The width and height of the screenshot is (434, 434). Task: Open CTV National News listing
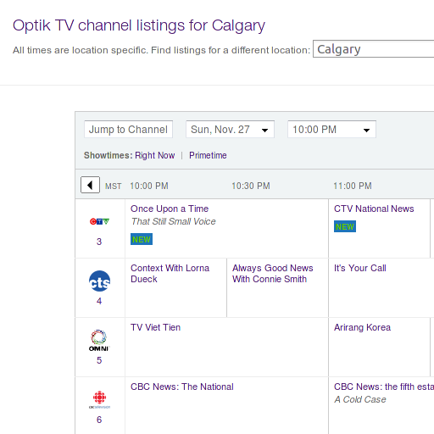coord(374,209)
